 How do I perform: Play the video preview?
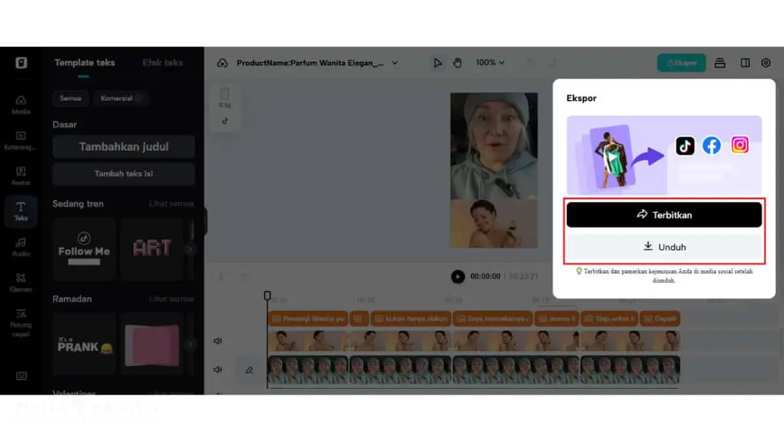pyautogui.click(x=458, y=276)
